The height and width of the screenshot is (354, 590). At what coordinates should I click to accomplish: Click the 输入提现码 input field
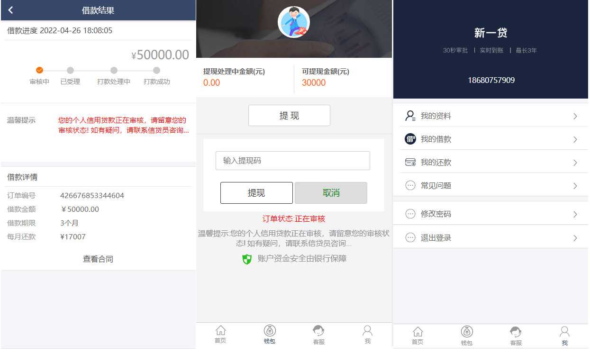(x=292, y=161)
